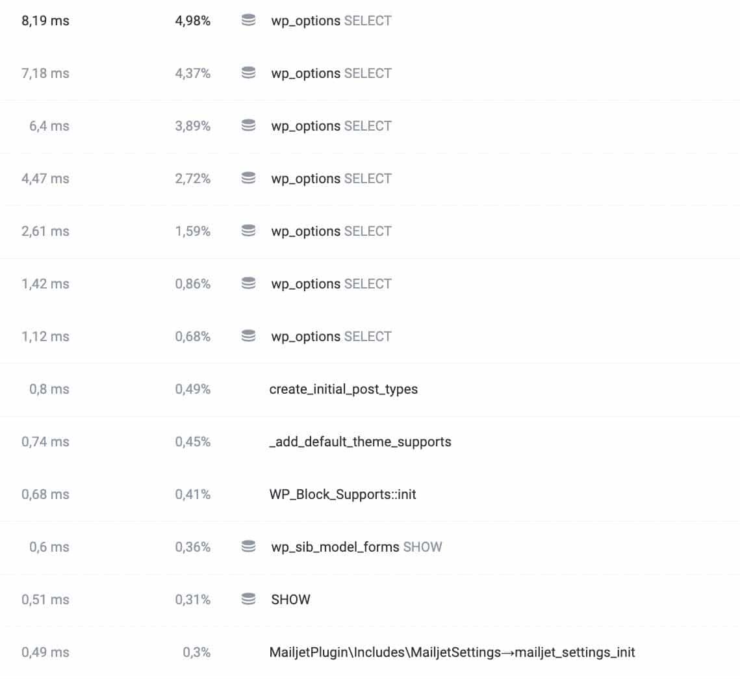
Task: Select the create_initial_post_types entry
Action: 344,389
